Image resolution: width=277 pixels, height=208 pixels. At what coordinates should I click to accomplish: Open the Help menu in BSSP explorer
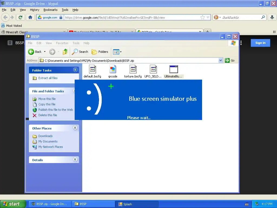pyautogui.click(x=86, y=43)
